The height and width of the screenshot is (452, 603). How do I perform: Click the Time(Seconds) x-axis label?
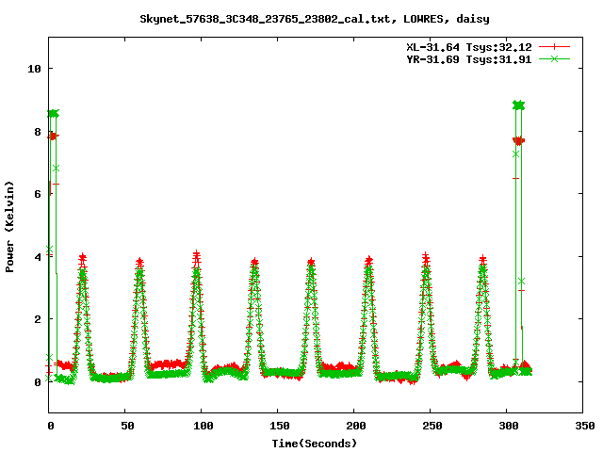pos(314,444)
